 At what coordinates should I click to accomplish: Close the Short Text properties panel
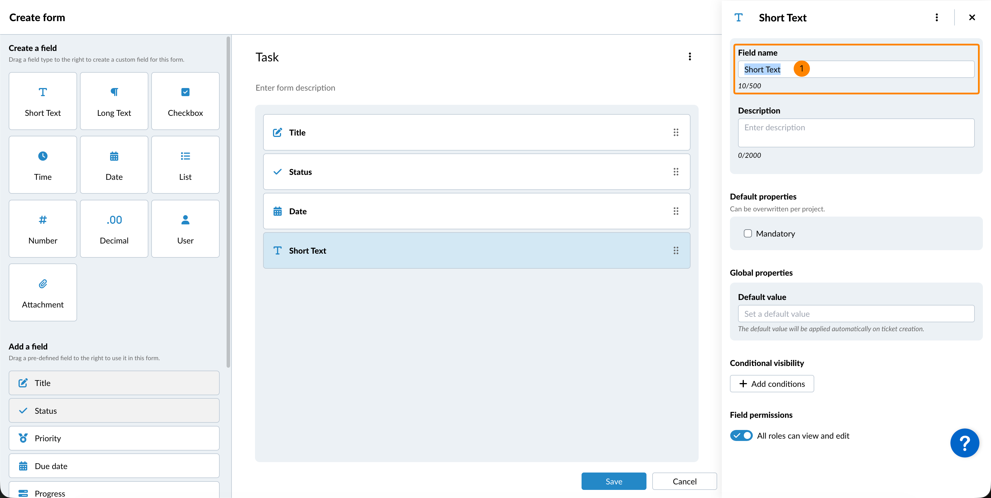972,18
